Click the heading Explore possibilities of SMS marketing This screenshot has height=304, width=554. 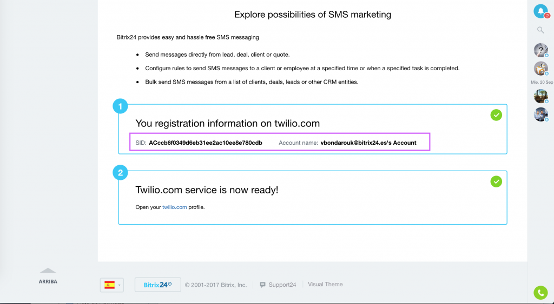coord(313,15)
